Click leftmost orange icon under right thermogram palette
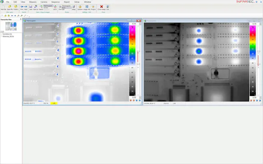Image resolution: width=263 pixels, height=164 pixels. tap(251, 100)
